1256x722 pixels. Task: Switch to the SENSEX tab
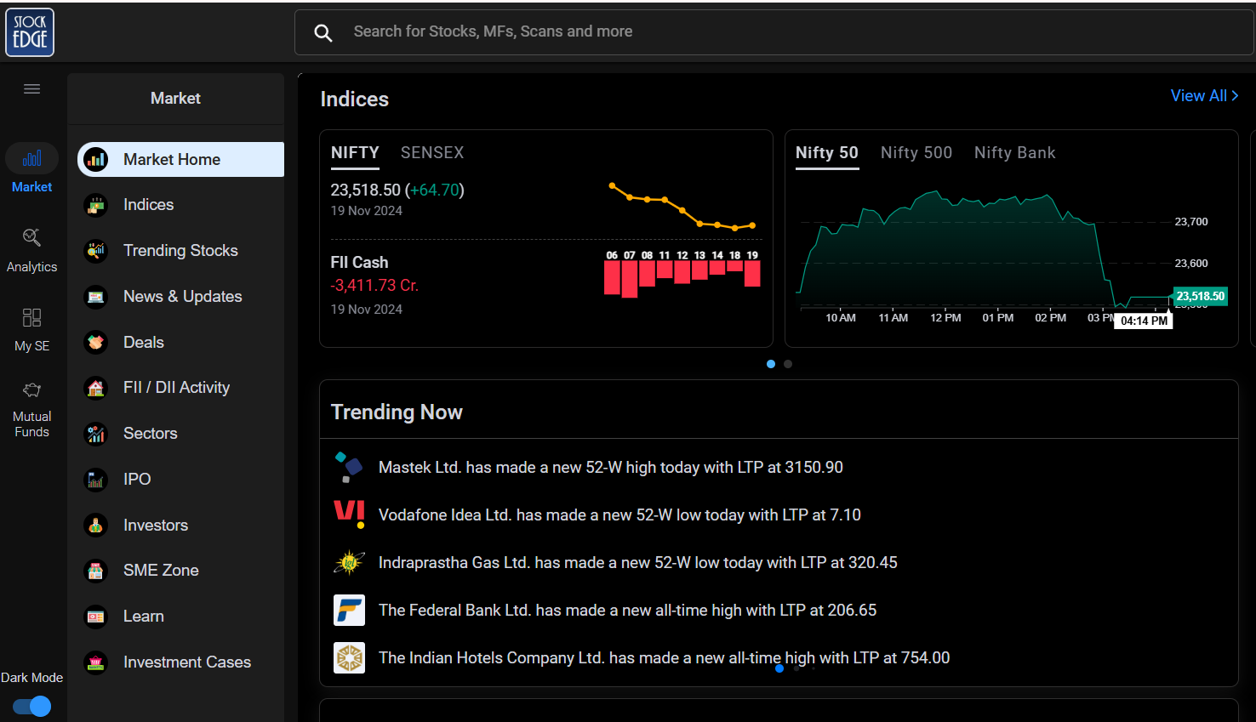tap(431, 152)
